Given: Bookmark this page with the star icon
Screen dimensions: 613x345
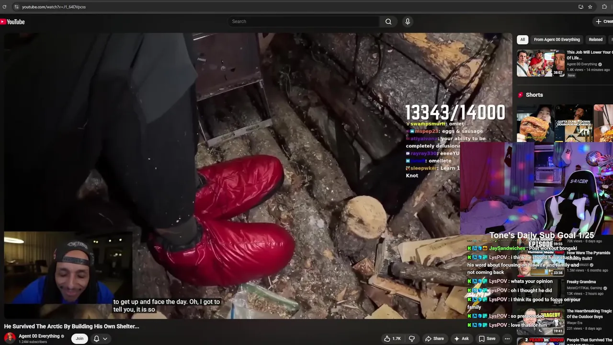Looking at the screenshot, I should [x=590, y=7].
